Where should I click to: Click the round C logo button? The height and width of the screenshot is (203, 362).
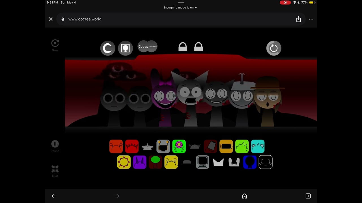coord(108,48)
